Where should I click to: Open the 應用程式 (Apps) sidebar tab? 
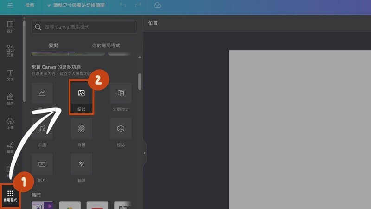pos(10,196)
